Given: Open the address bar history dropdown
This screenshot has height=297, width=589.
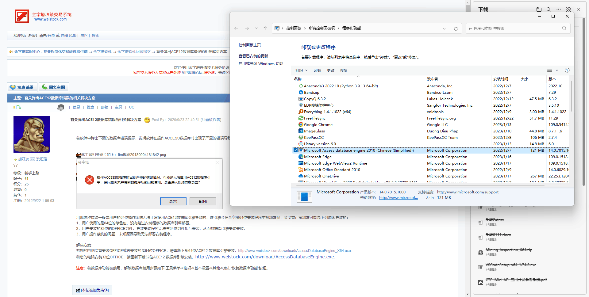Looking at the screenshot, I should click(x=444, y=29).
